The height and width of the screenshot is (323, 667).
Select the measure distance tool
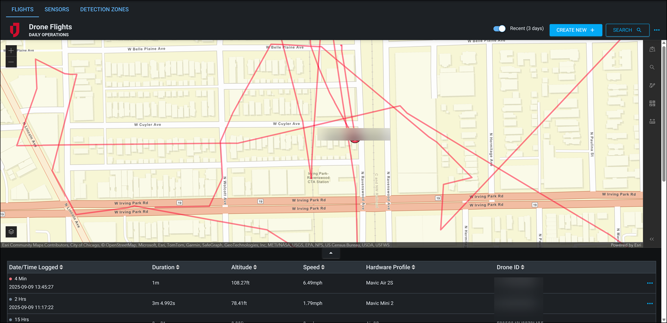click(652, 121)
